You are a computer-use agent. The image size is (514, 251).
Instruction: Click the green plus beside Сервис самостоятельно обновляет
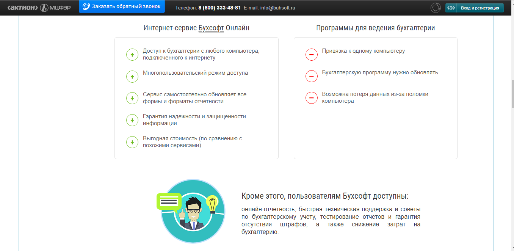click(x=132, y=98)
